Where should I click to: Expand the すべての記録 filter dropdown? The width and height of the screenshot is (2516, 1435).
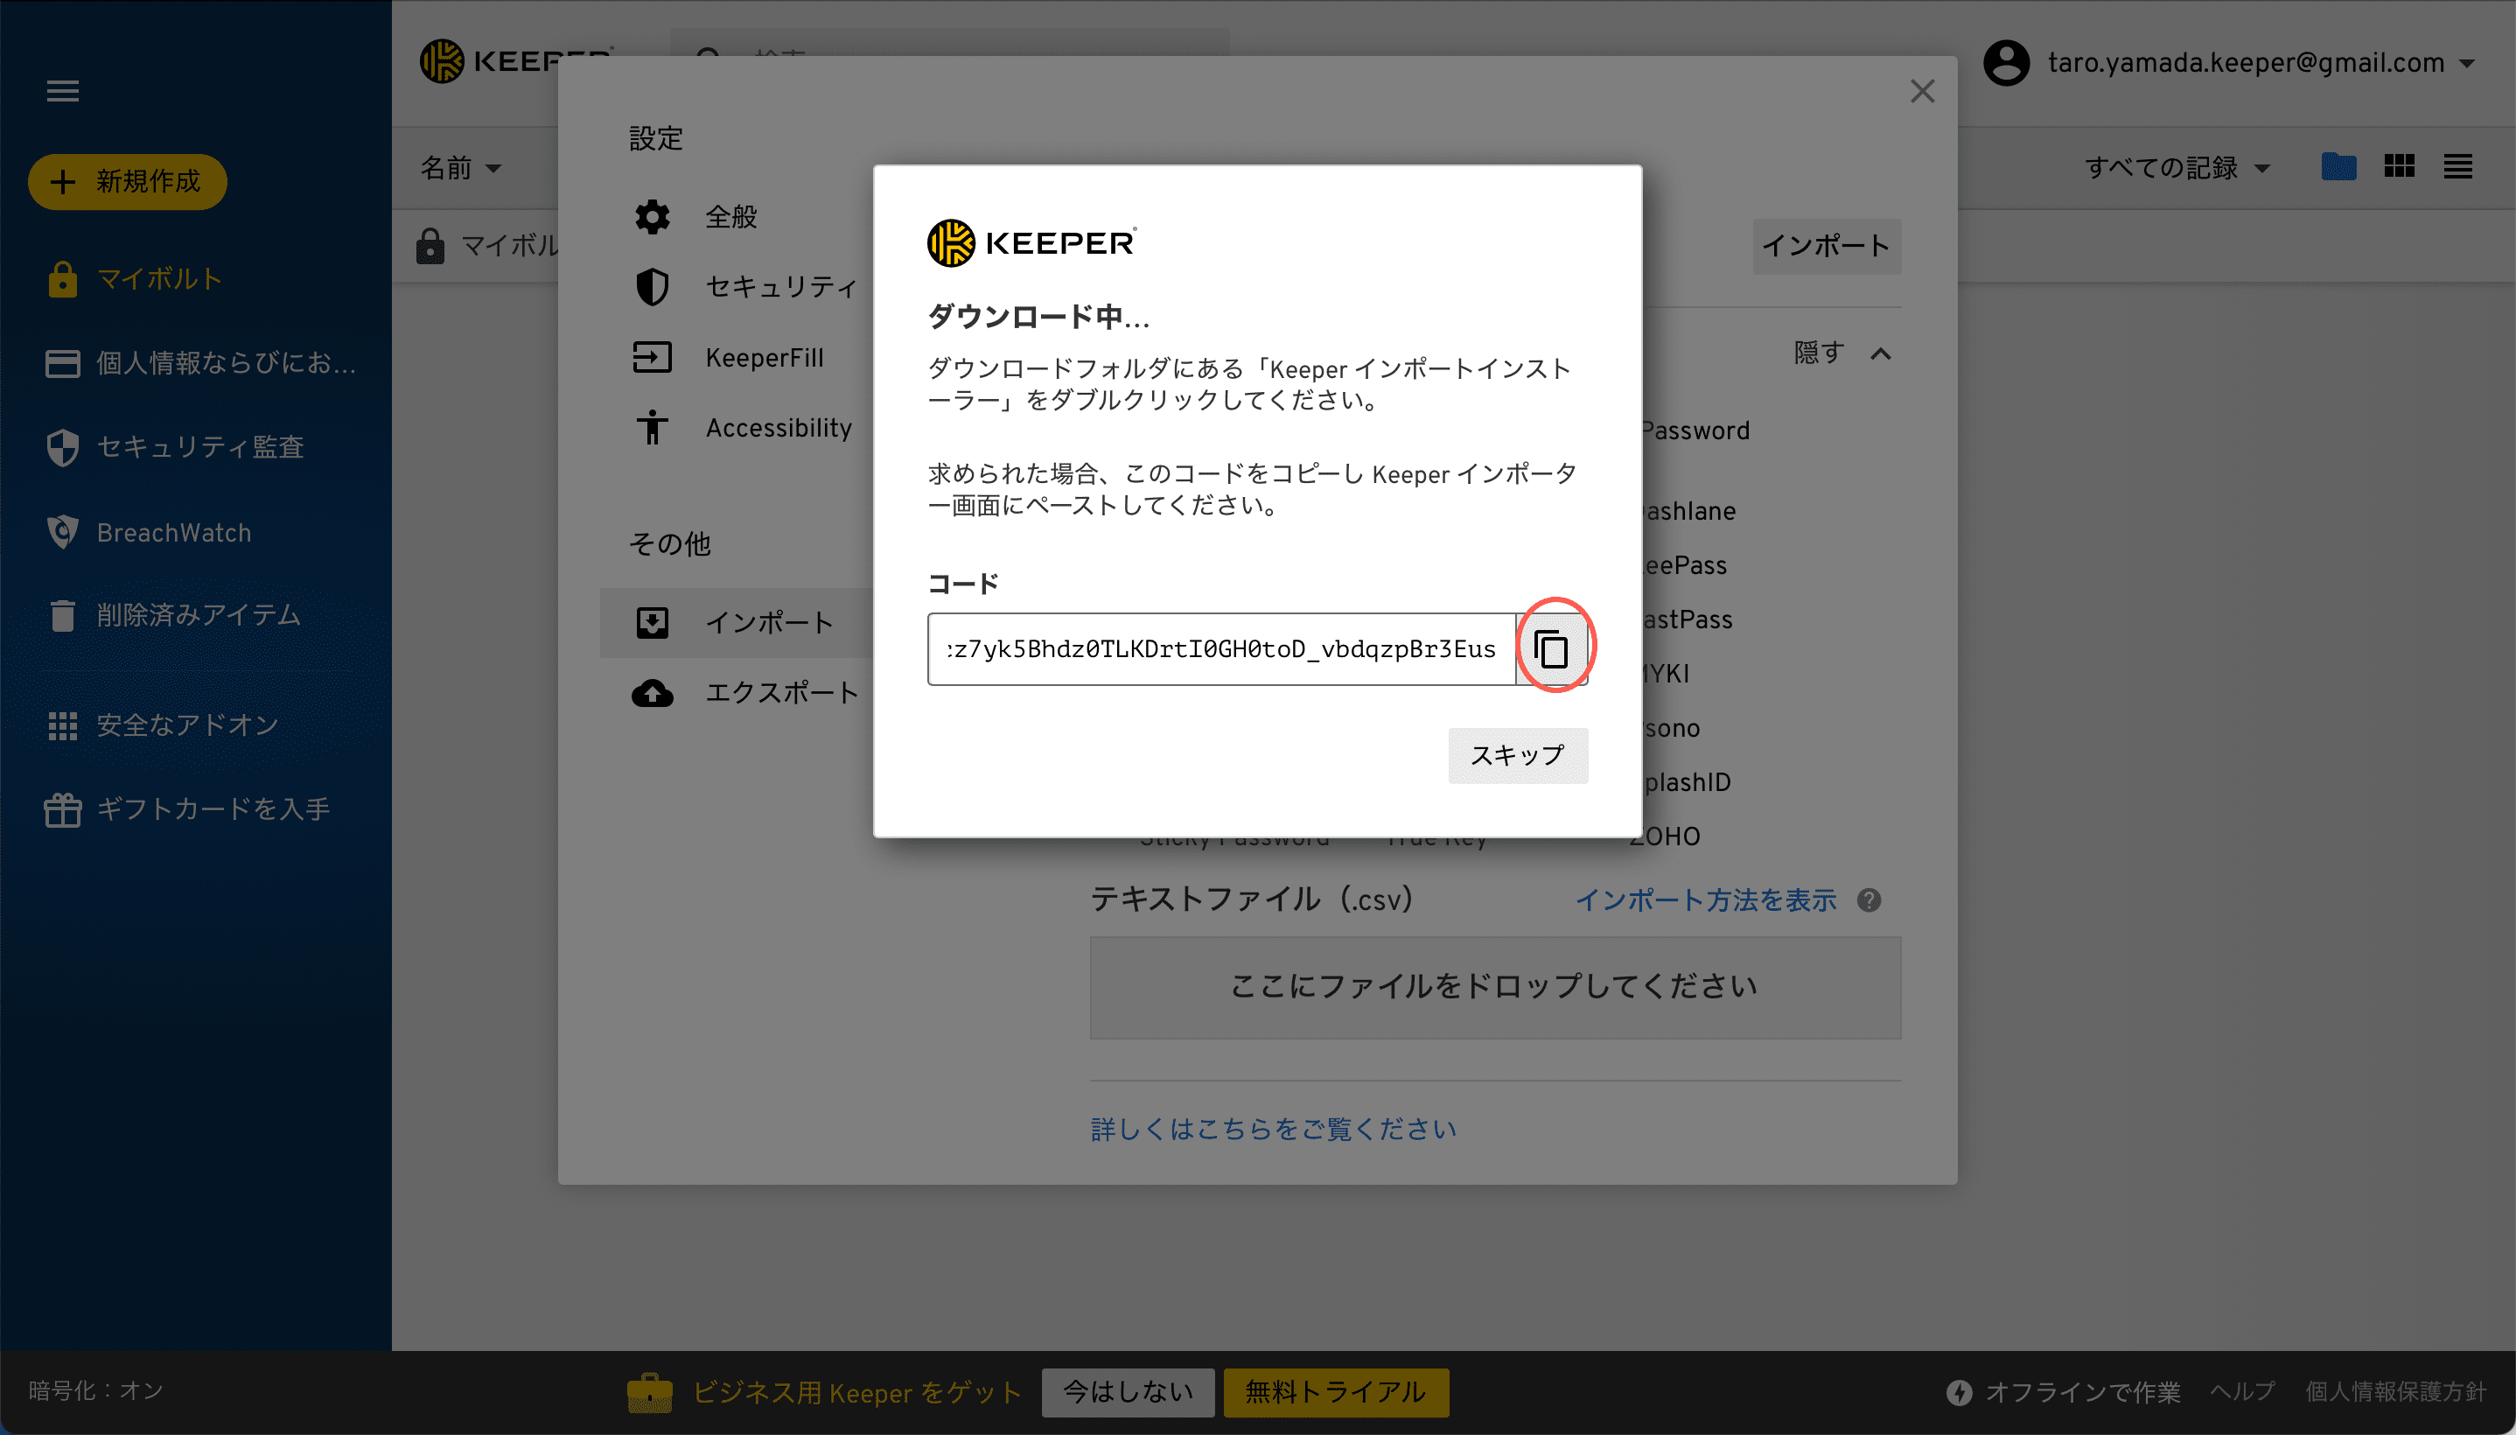(2177, 167)
